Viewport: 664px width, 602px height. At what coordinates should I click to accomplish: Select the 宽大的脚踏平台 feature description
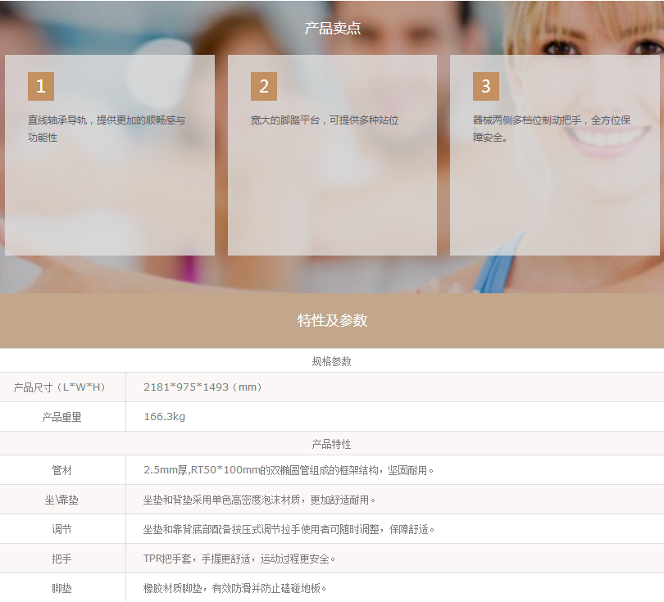click(x=325, y=120)
